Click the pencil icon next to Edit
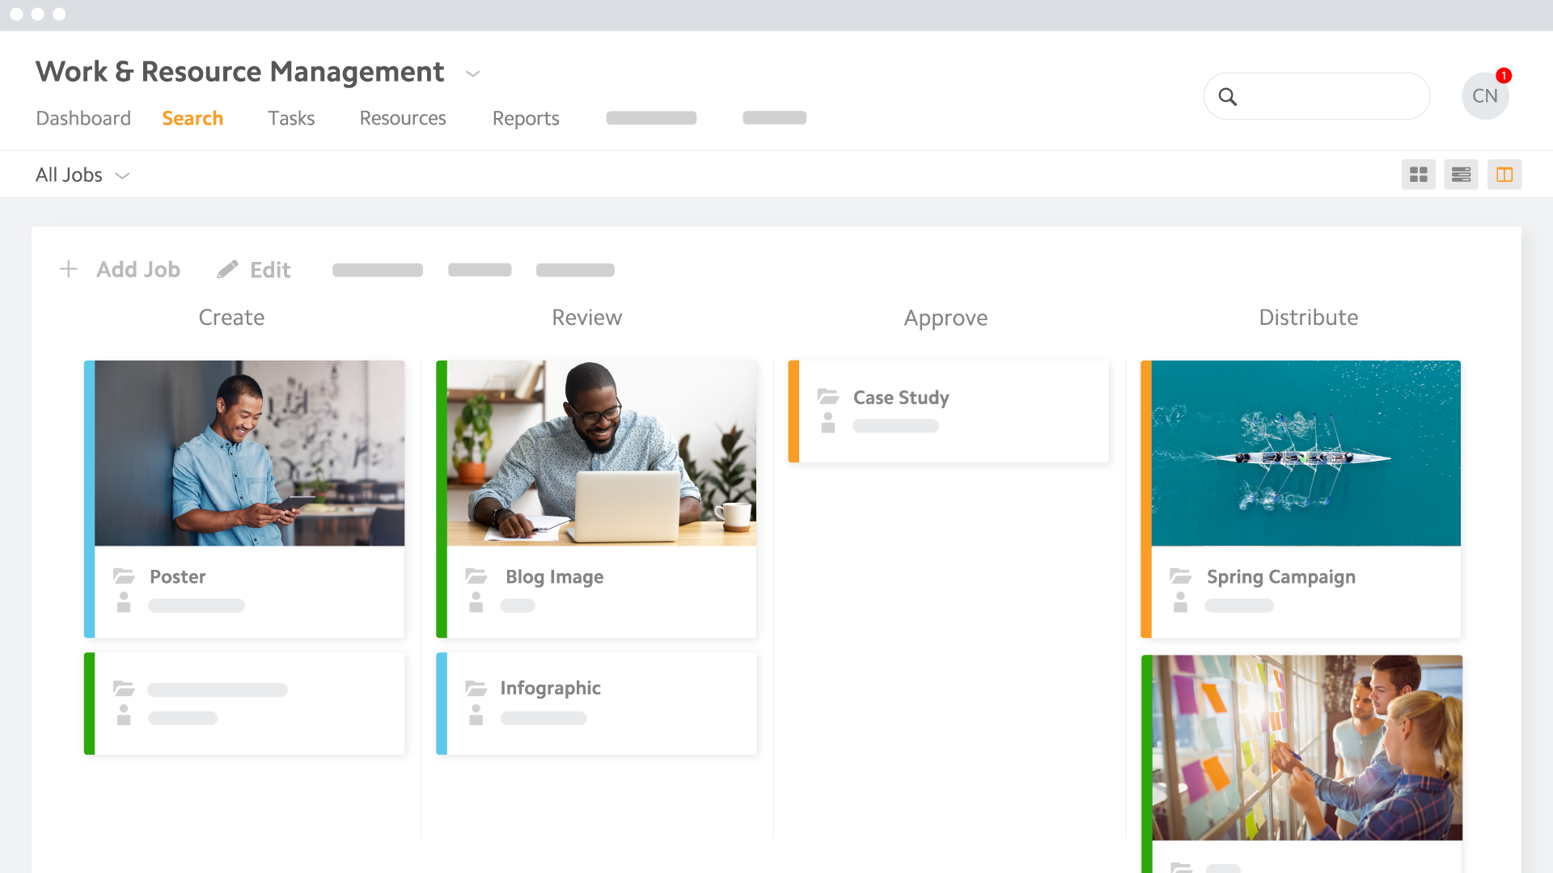This screenshot has width=1553, height=873. click(226, 269)
